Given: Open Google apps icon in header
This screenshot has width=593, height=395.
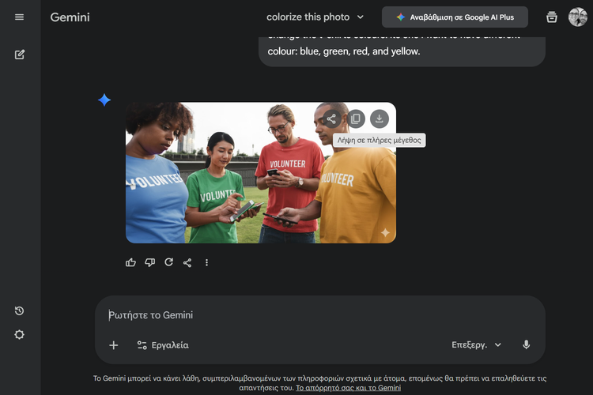Looking at the screenshot, I should pos(552,17).
